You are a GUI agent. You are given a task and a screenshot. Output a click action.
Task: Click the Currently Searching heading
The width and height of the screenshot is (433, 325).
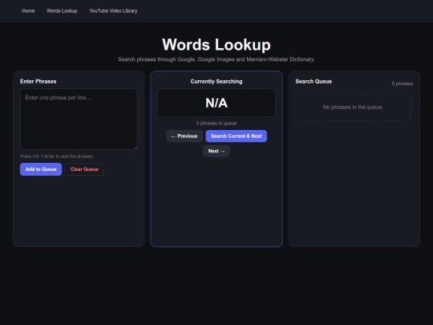pos(216,82)
